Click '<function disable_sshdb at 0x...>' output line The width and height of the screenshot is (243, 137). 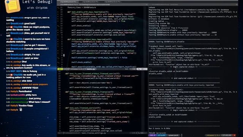tap(169, 72)
